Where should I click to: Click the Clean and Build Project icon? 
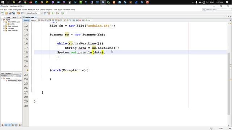49,13
